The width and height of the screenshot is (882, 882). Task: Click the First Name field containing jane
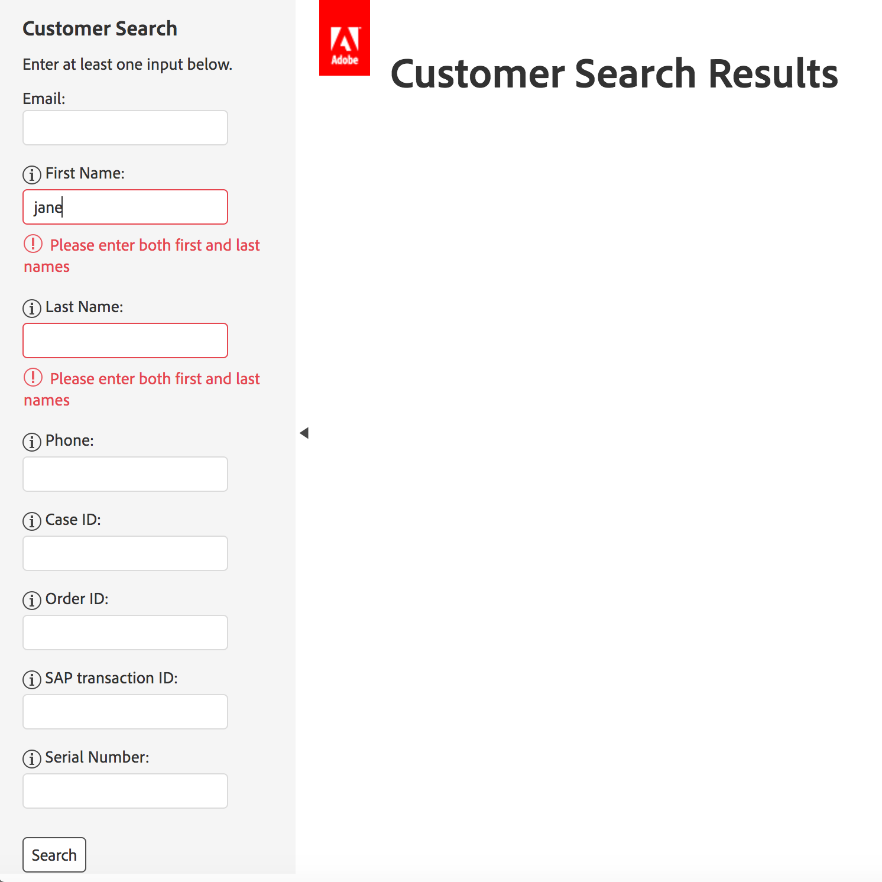125,207
